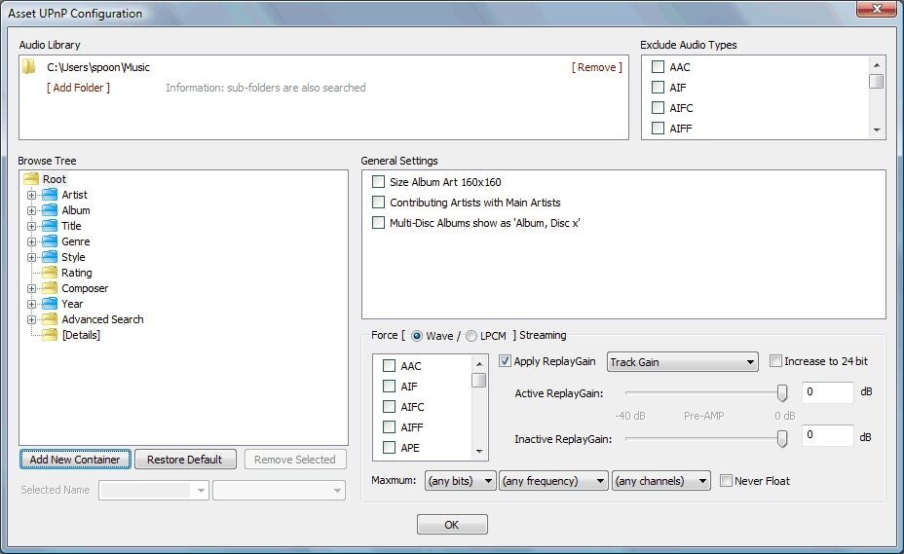Click the [ Add Folder ] link
Viewport: 904px width, 554px height.
78,88
